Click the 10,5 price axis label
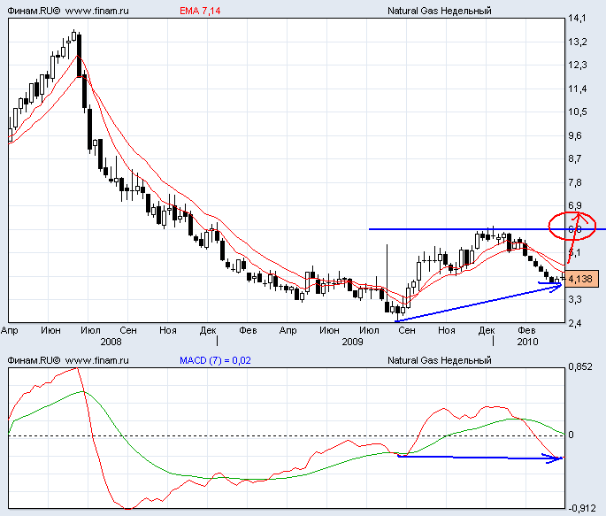606x516 pixels. pyautogui.click(x=577, y=112)
